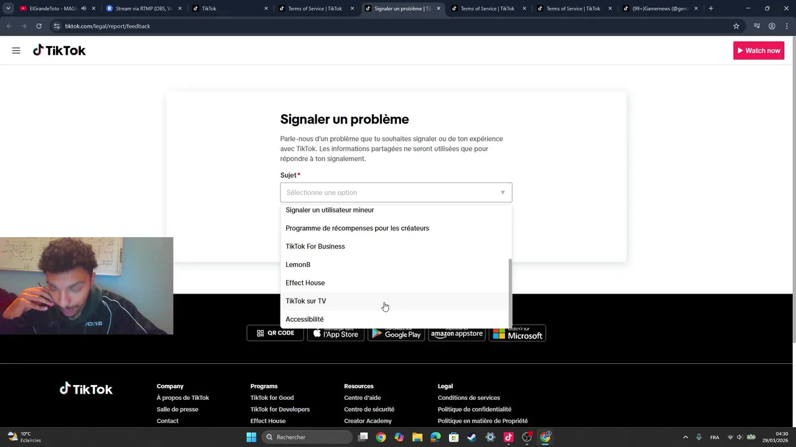Switch to the plain TikTok tab

[x=229, y=9]
